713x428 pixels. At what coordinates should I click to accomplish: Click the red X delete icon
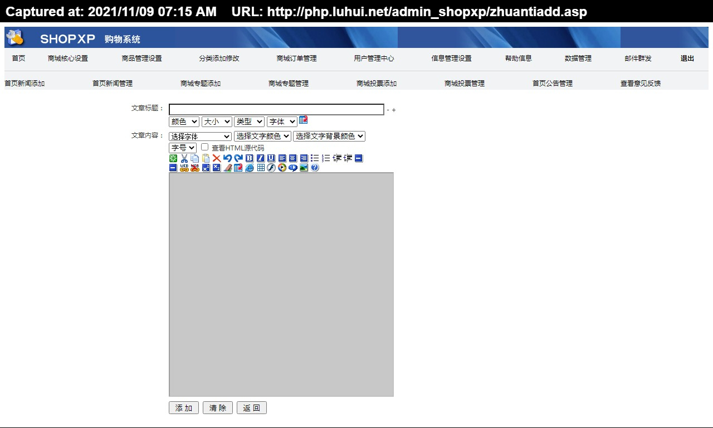(217, 158)
